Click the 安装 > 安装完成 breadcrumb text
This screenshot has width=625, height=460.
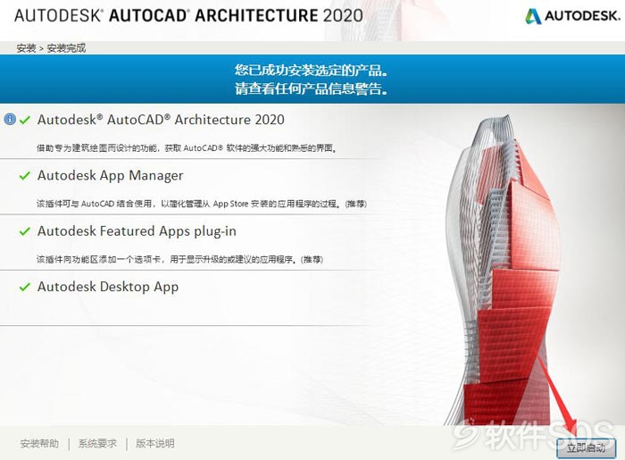(51, 48)
